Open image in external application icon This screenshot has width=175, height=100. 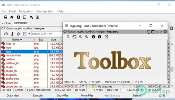[106, 37]
